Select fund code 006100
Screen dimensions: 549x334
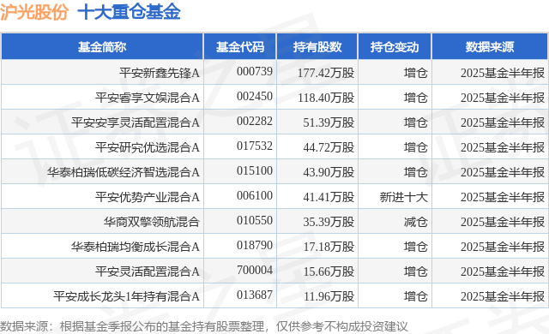[255, 195]
